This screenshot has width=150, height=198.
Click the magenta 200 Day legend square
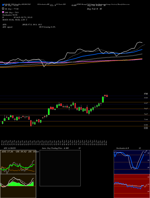click(x=3, y=12)
